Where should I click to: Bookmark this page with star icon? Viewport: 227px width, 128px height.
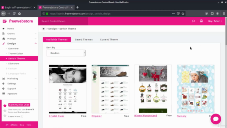pos(183,14)
